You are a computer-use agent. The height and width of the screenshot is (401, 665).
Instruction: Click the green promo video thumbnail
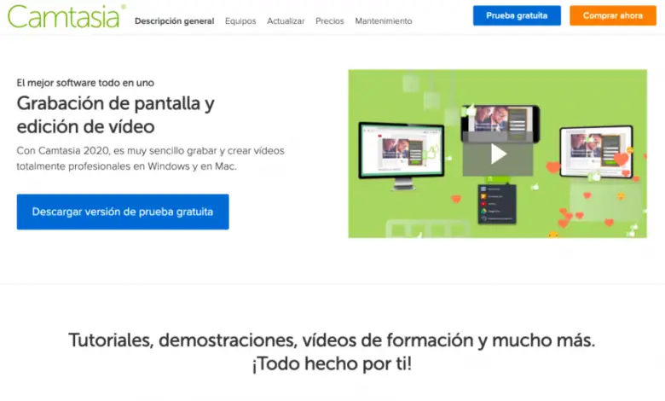pyautogui.click(x=498, y=154)
